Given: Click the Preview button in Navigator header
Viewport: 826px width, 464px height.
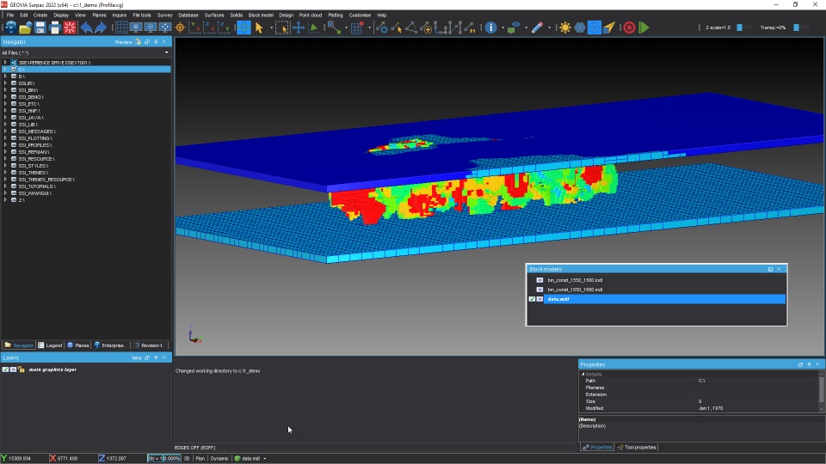Looking at the screenshot, I should coord(124,41).
